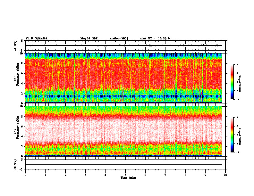The width and height of the screenshot is (254, 196).
Task: Click the "-10" value on ch.2 colorbar
Action: [237, 152]
